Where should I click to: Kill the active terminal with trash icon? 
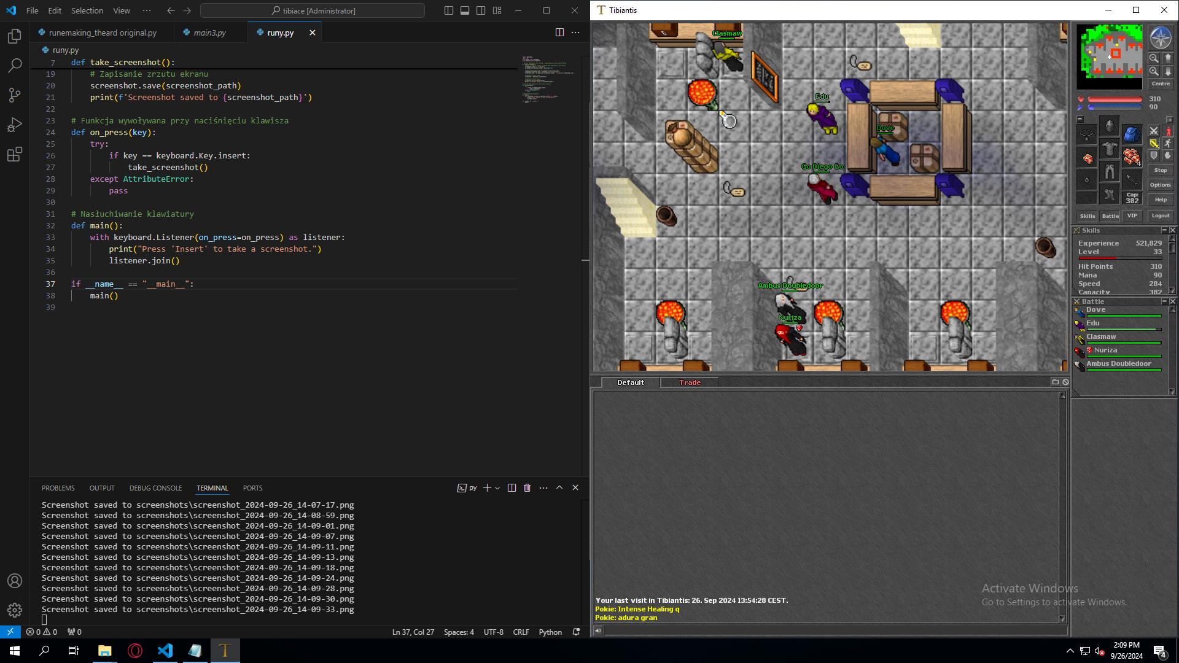pos(527,488)
